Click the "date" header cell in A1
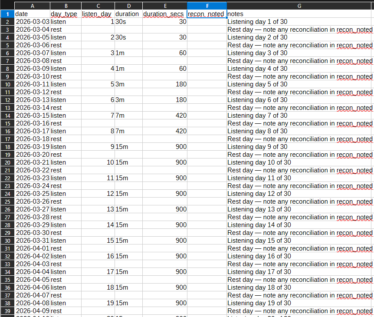Viewport: 374px width, 317px height. click(33, 14)
